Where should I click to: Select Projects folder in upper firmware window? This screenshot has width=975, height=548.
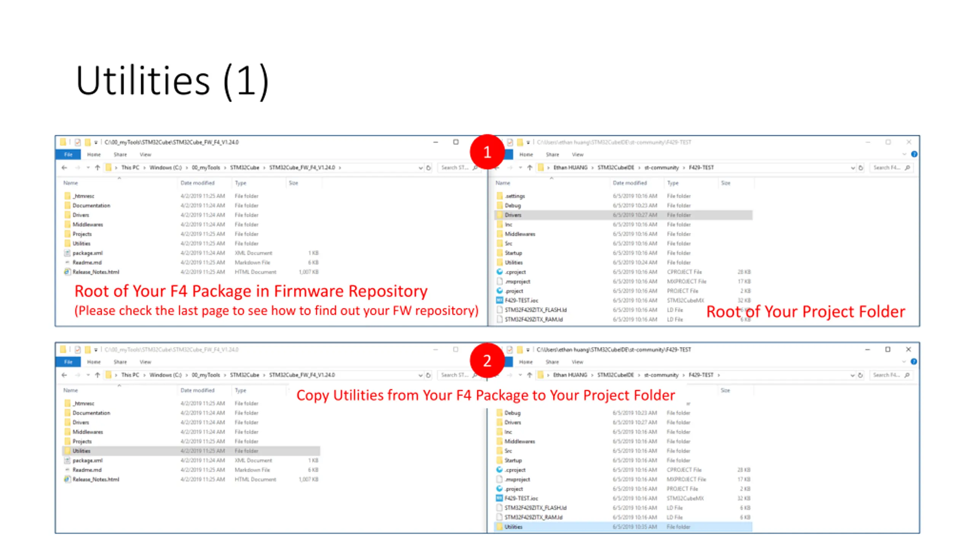coord(82,234)
